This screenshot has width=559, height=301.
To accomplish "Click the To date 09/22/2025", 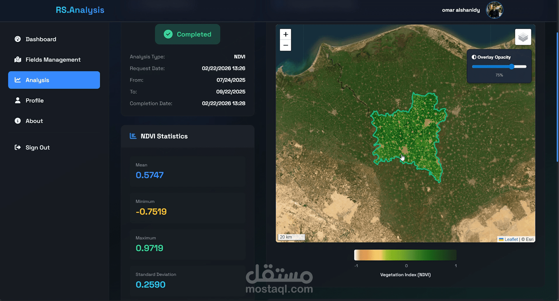I will [x=231, y=92].
